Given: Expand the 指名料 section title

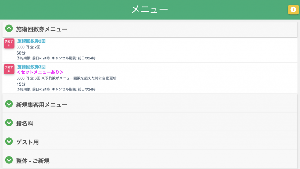Looking at the screenshot, I should (25, 123).
